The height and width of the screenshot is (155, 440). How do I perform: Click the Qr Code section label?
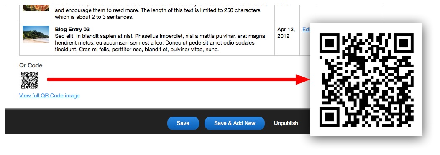click(x=31, y=65)
